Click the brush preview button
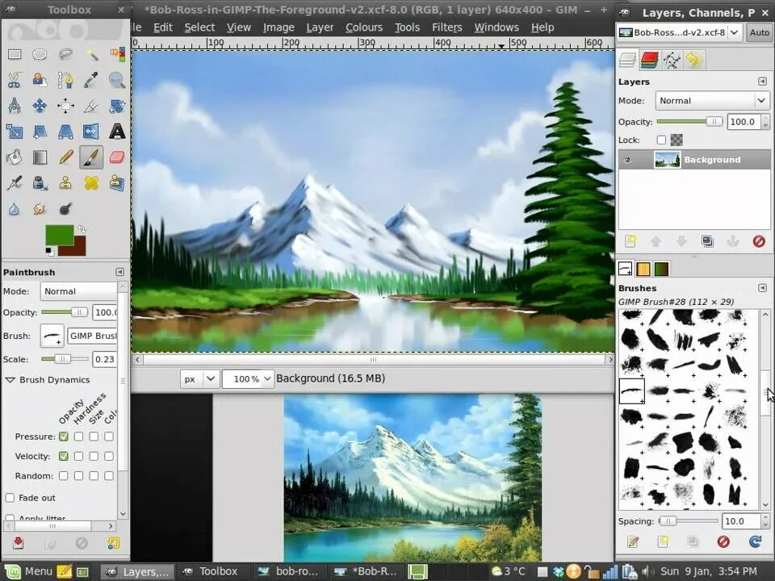This screenshot has width=775, height=581. [x=52, y=336]
